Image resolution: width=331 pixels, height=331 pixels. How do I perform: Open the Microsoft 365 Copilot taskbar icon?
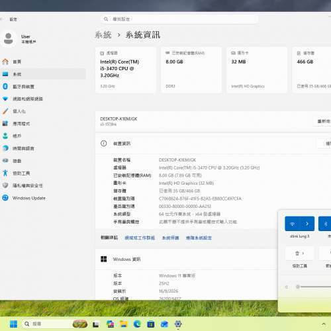(110, 324)
